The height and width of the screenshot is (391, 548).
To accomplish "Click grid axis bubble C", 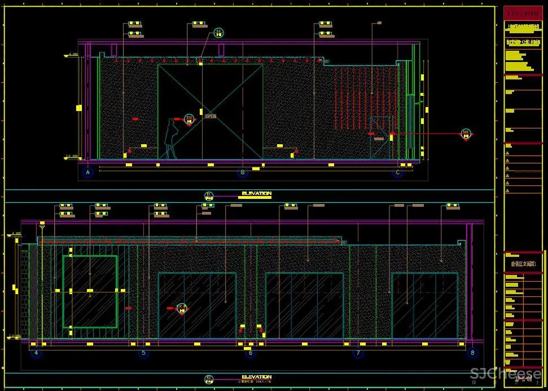I will (x=398, y=172).
